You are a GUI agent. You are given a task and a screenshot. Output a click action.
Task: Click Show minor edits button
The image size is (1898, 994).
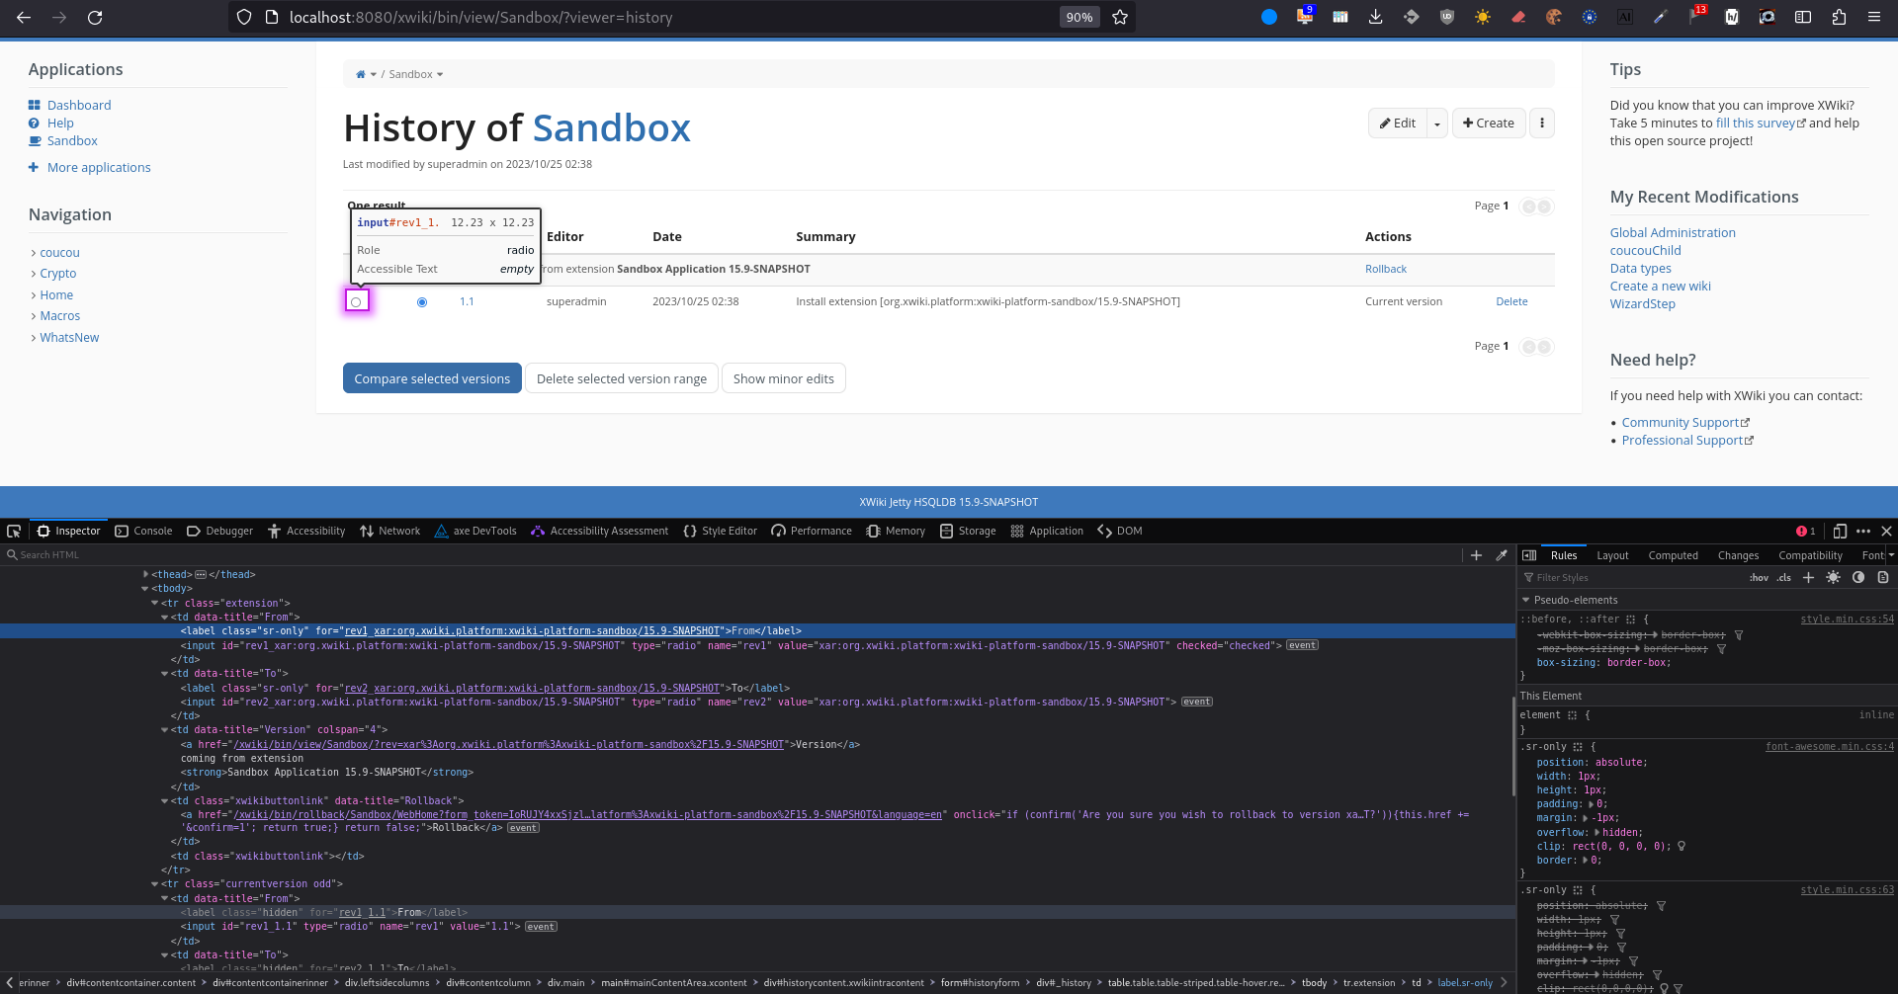tap(783, 378)
